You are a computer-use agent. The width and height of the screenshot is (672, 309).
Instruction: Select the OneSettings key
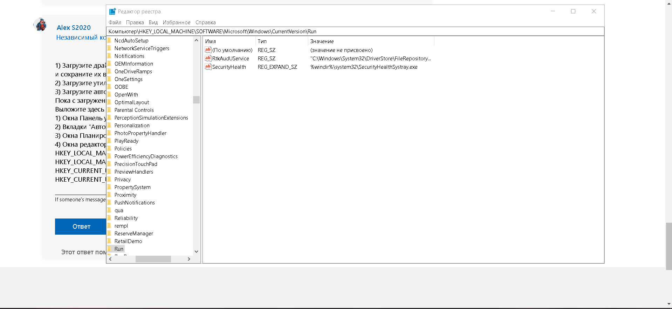(128, 79)
